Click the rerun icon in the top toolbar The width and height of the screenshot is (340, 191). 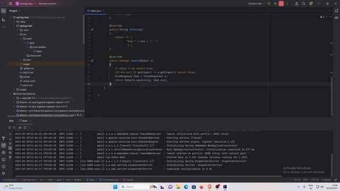click(269, 4)
